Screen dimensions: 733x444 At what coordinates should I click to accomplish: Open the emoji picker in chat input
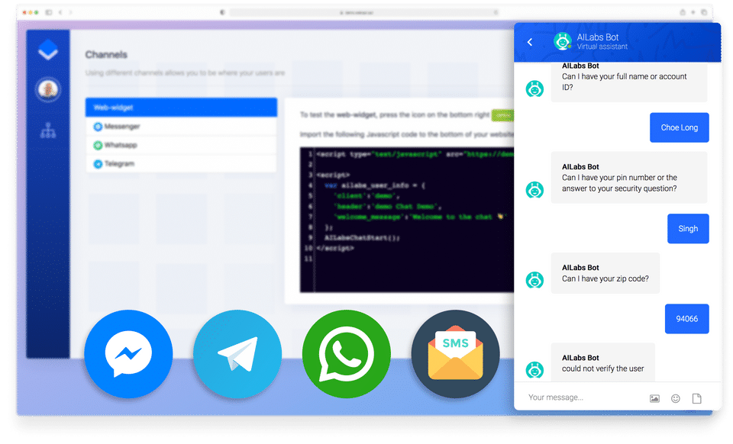tap(676, 398)
